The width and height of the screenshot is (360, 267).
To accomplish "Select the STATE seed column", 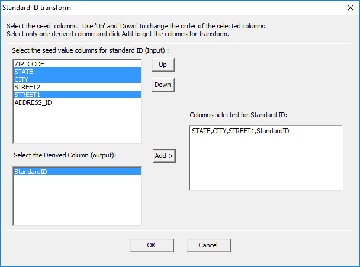I will (x=77, y=72).
